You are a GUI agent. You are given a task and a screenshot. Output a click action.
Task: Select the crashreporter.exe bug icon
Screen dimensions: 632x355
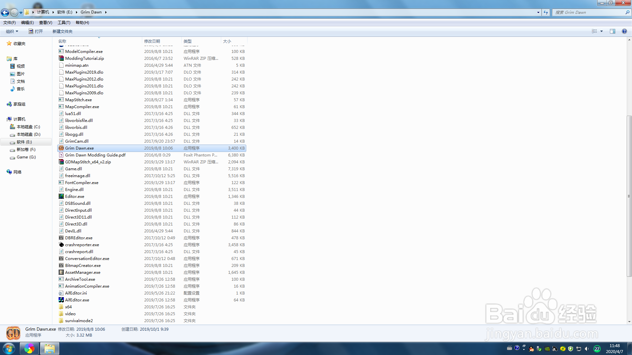point(61,245)
